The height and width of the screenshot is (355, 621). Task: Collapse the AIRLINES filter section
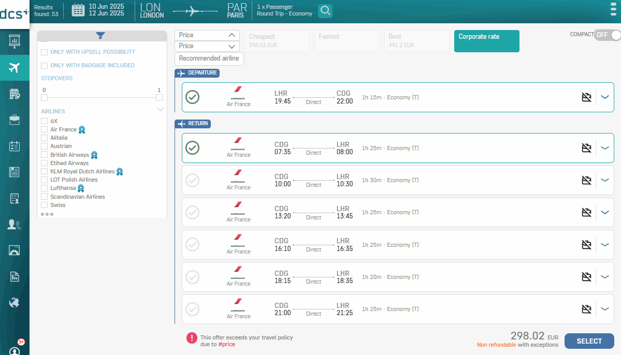coord(161,109)
